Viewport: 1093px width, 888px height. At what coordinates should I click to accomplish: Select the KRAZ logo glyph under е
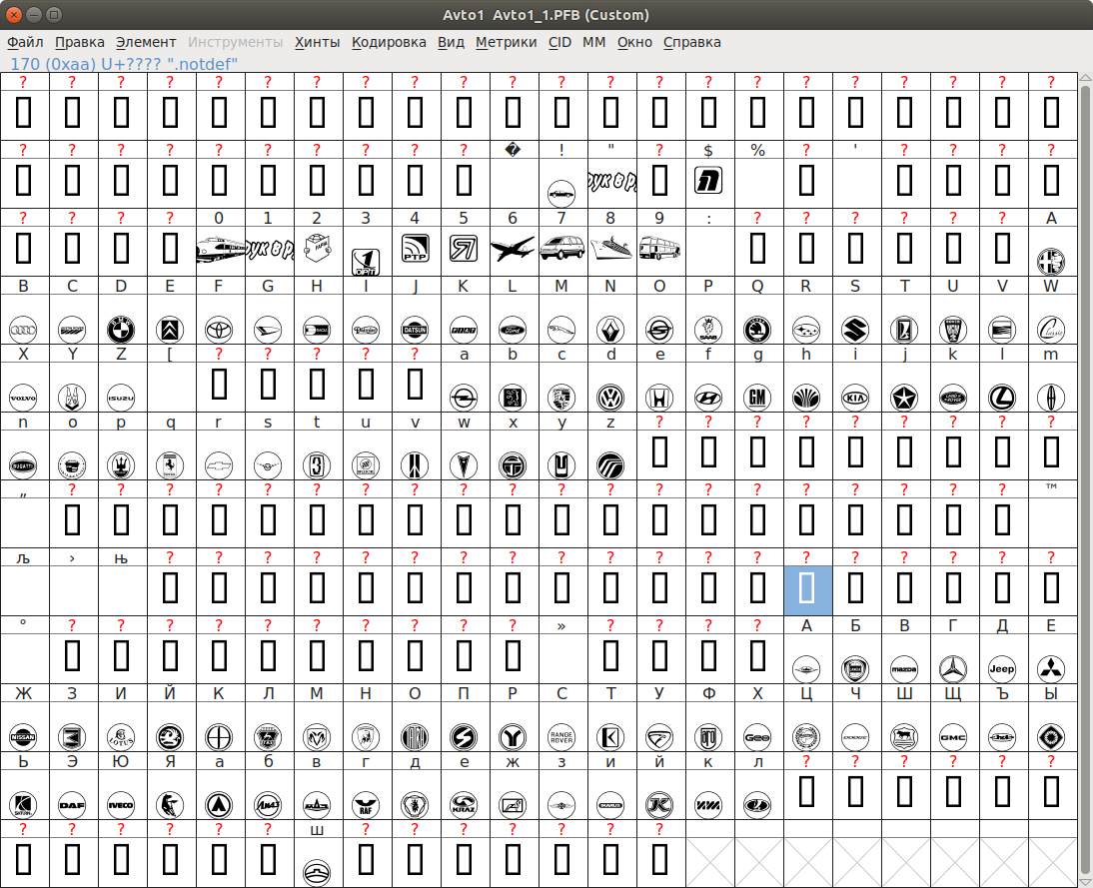(x=464, y=804)
